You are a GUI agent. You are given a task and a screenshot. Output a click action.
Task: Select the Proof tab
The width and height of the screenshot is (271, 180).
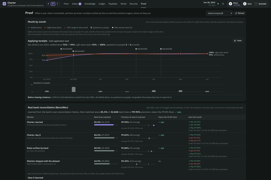pos(144,4)
